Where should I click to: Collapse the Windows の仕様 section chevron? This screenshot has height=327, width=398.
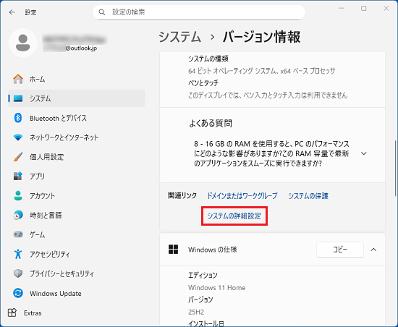(373, 250)
